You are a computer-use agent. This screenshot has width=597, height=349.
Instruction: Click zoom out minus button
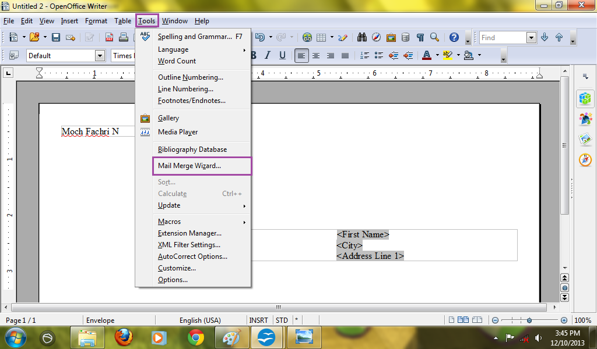click(x=496, y=320)
